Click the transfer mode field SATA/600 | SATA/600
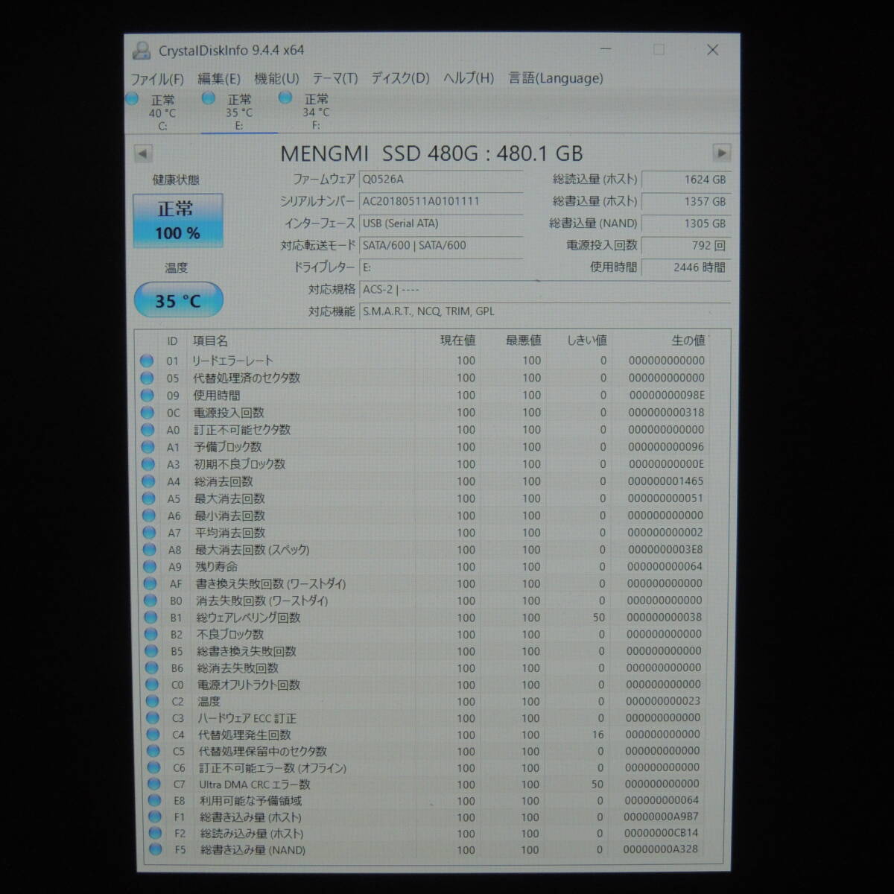894x894 pixels. click(x=441, y=245)
